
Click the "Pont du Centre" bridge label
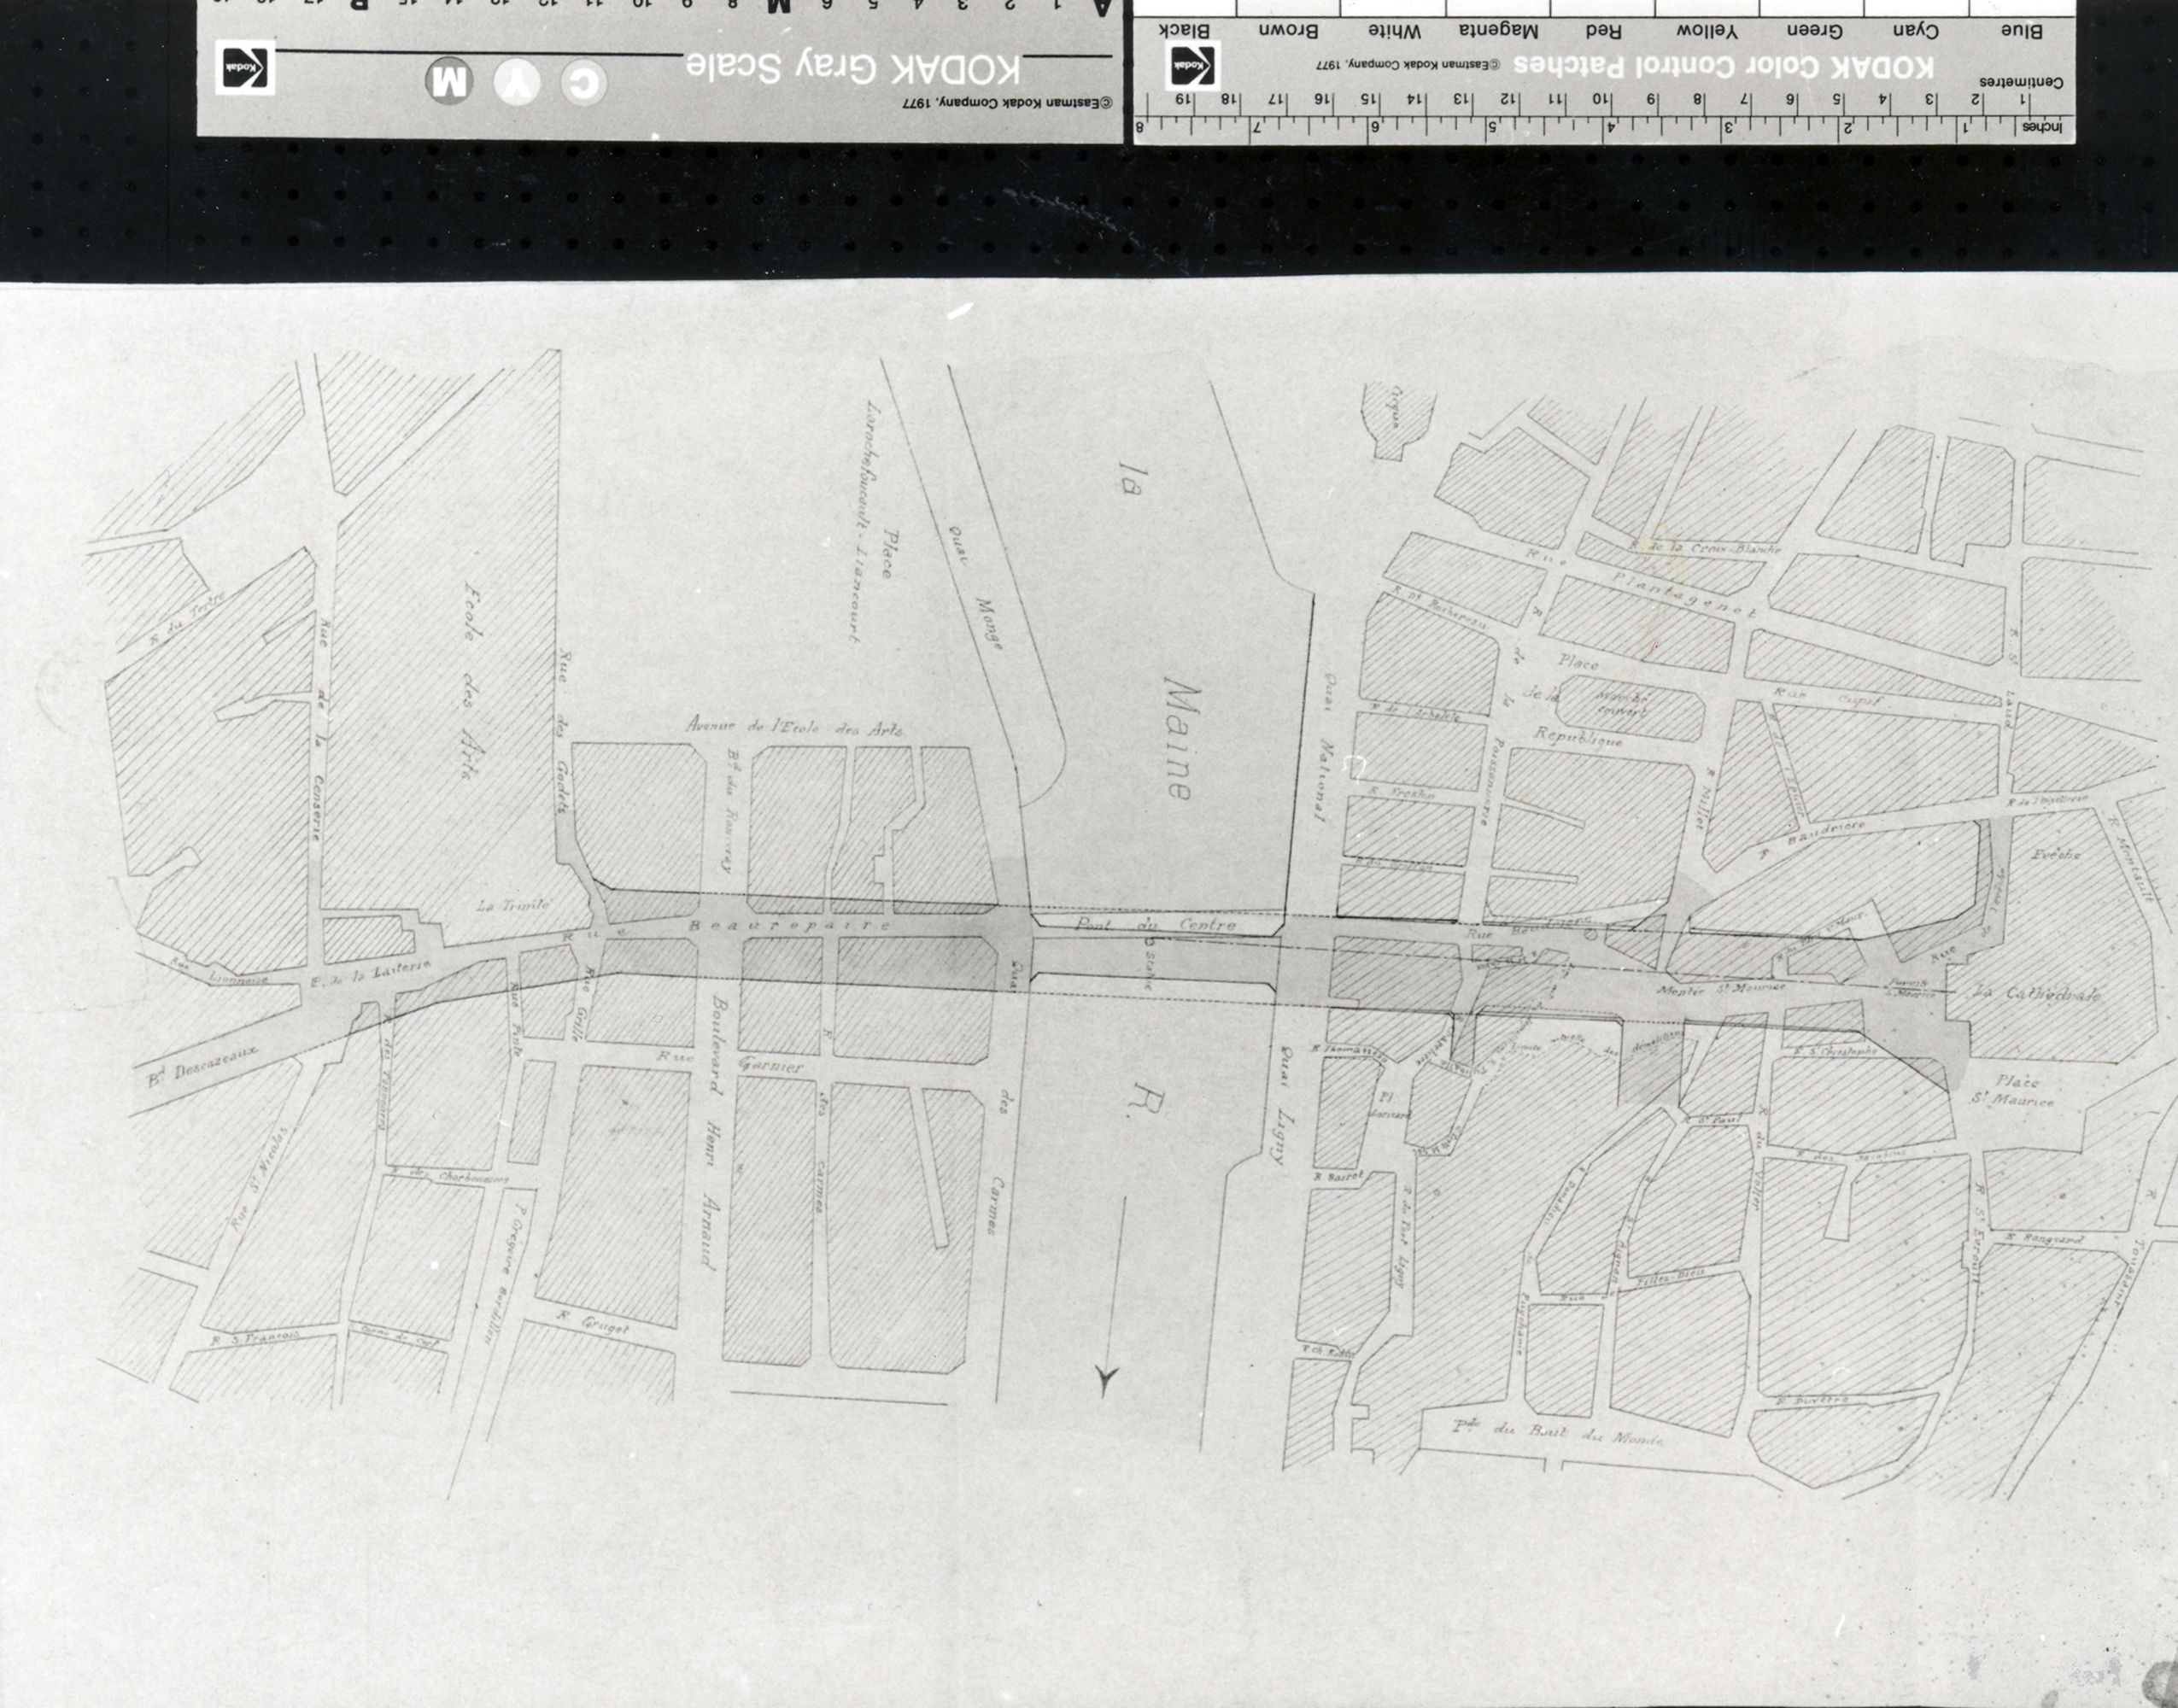tap(1155, 924)
